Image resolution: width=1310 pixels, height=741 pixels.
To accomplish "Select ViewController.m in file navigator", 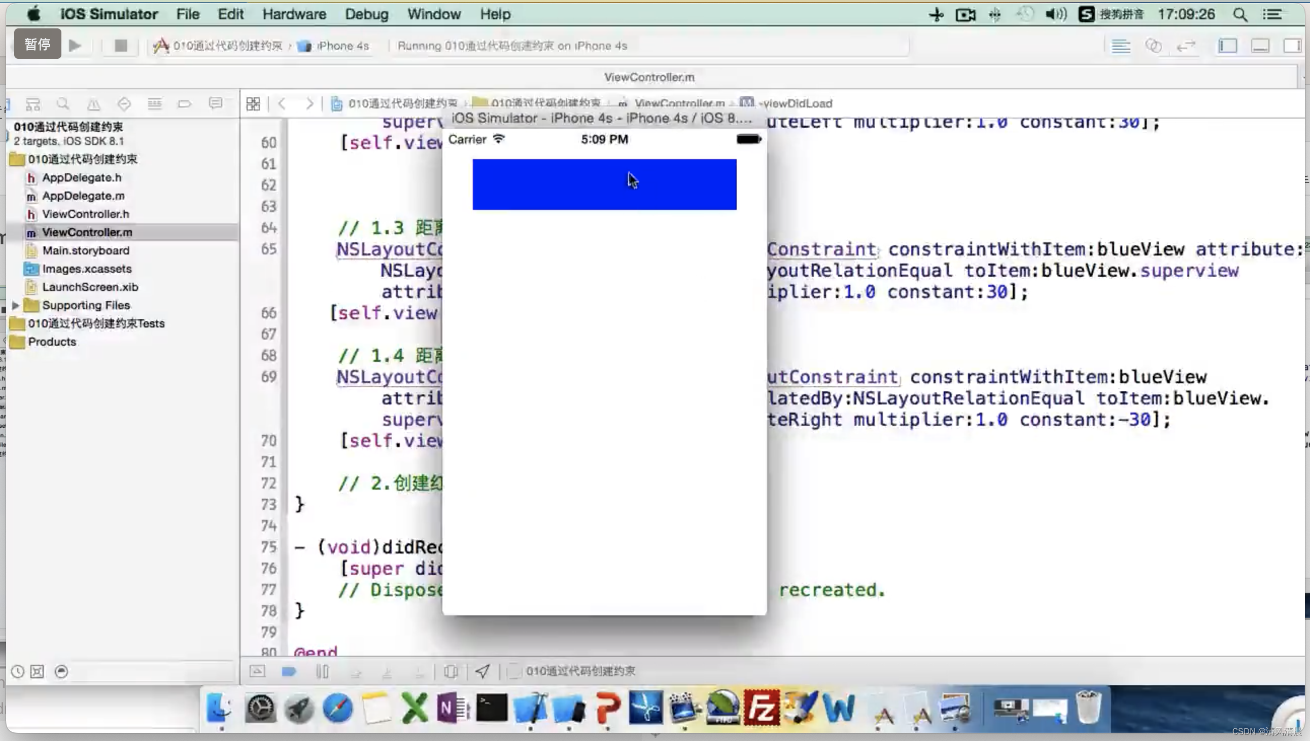I will click(x=86, y=232).
